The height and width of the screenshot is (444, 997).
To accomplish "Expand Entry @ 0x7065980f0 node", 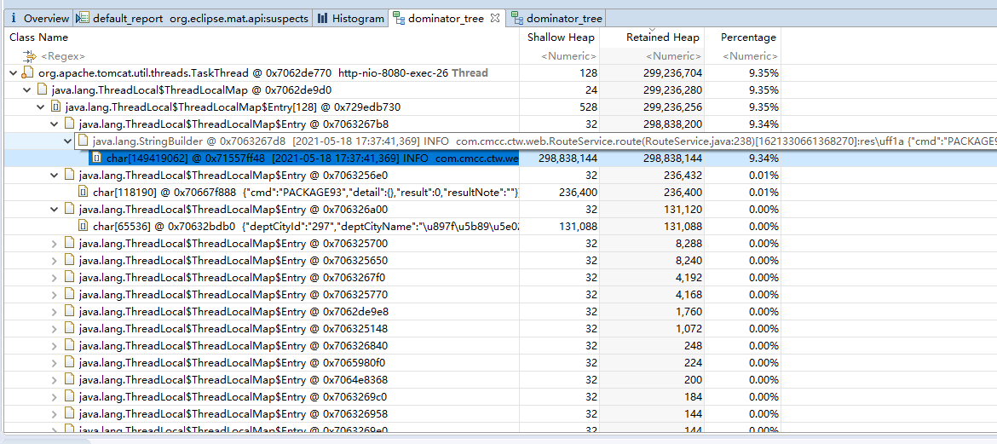I will click(x=54, y=363).
